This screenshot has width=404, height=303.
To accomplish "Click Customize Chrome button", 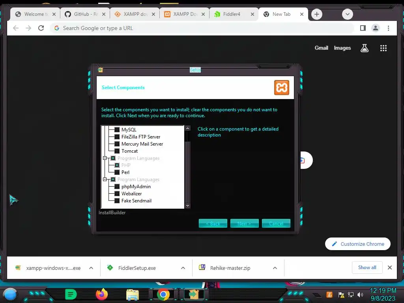I will point(357,244).
